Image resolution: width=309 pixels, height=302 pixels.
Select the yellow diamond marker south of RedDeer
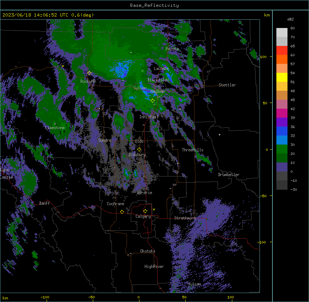[152, 101]
